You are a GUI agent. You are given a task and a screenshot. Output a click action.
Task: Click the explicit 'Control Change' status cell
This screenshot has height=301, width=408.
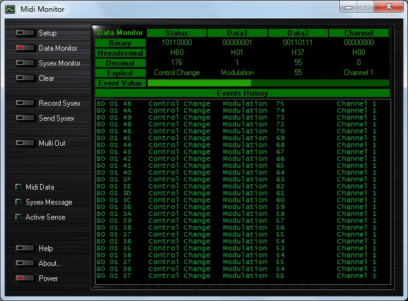177,73
